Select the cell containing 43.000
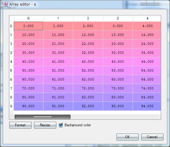The width and height of the screenshot is (170, 147). (118, 62)
